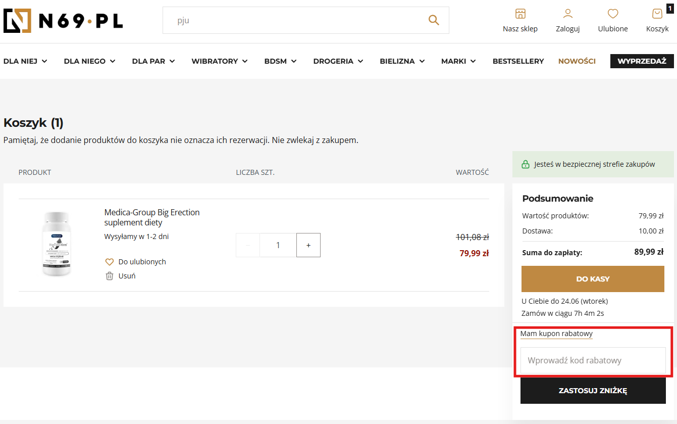This screenshot has height=424, width=677.
Task: Open the Koszyk cart icon
Action: point(657,14)
